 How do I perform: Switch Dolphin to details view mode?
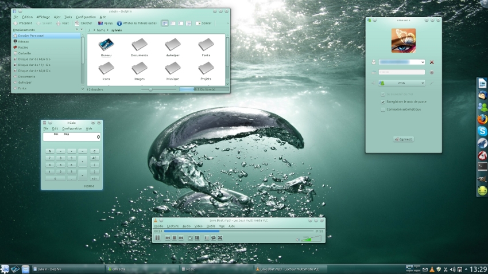[173, 24]
